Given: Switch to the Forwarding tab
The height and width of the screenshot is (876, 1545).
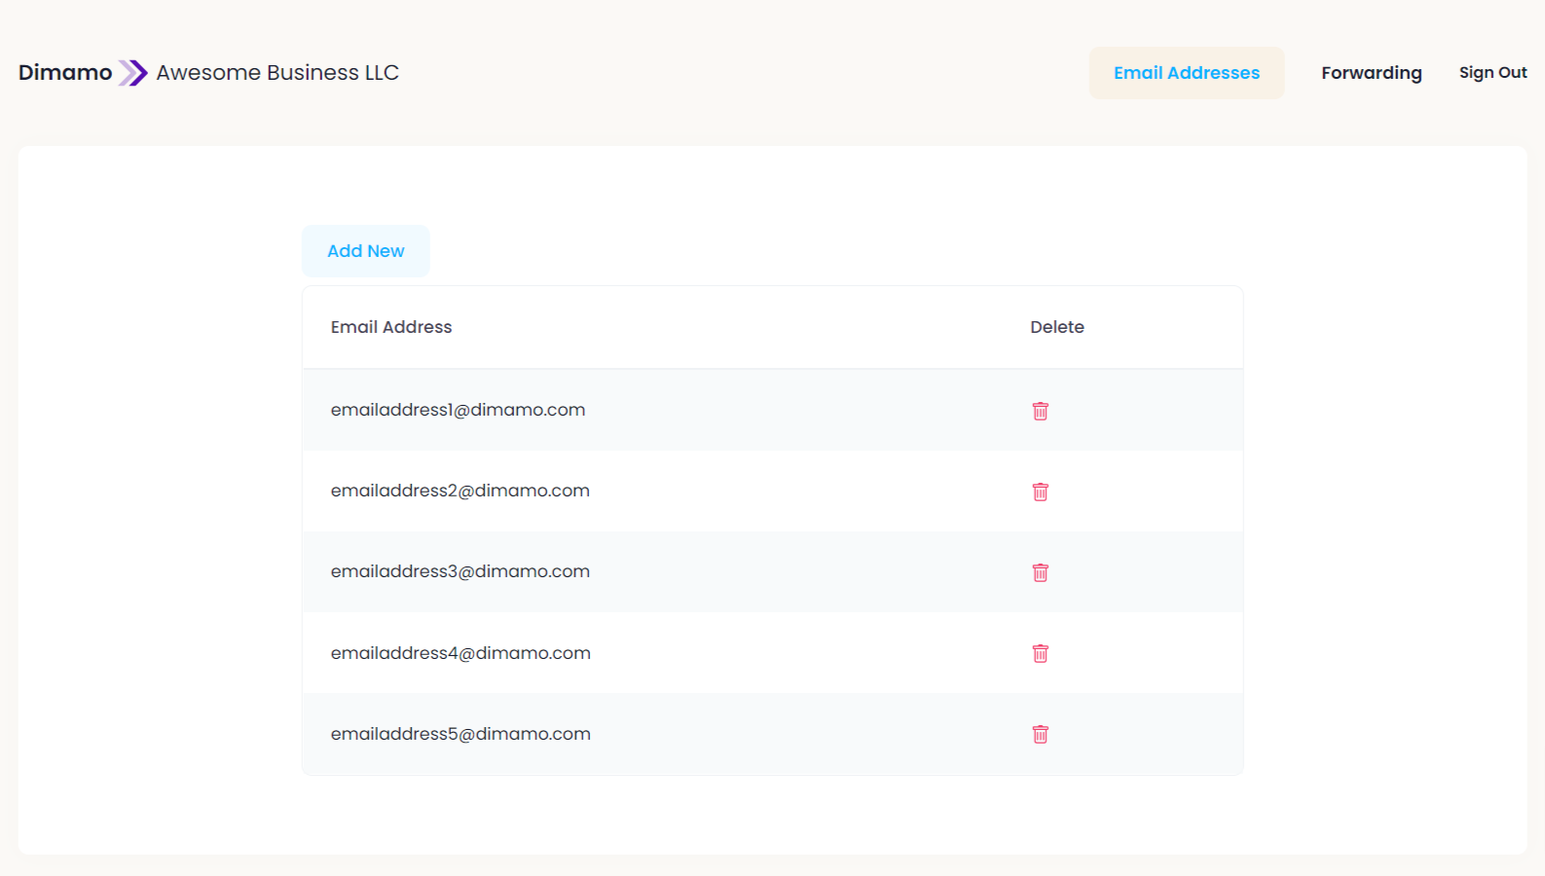Looking at the screenshot, I should pyautogui.click(x=1371, y=73).
